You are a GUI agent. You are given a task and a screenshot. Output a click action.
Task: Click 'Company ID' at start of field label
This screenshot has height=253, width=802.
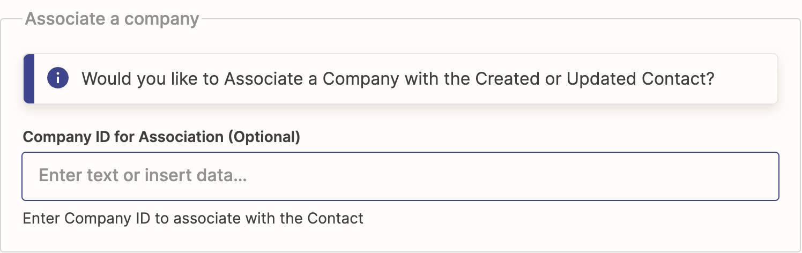pyautogui.click(x=67, y=137)
